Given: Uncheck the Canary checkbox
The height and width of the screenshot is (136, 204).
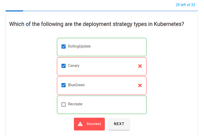Looking at the screenshot, I should 64,66.
